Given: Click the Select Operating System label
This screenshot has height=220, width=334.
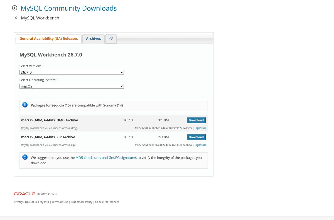Looking at the screenshot, I should [38, 80].
